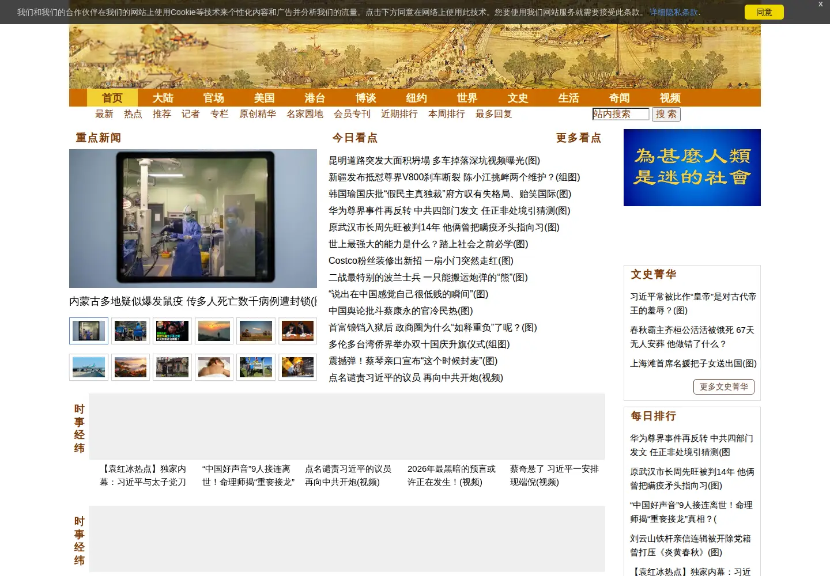Click the yellow 同意 consent button

pos(764,12)
